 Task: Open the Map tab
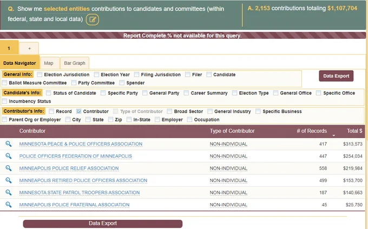pyautogui.click(x=50, y=63)
